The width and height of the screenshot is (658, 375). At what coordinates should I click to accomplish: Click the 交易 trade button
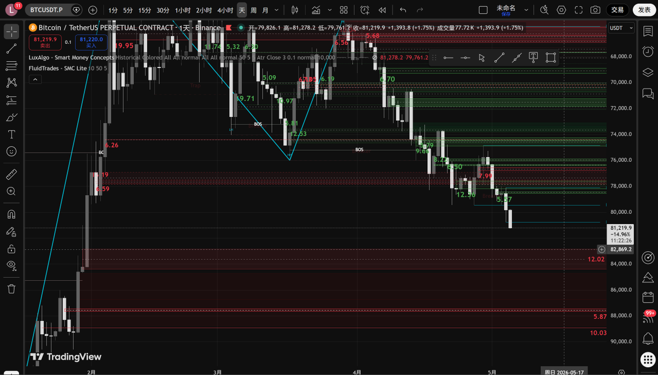[x=617, y=10]
